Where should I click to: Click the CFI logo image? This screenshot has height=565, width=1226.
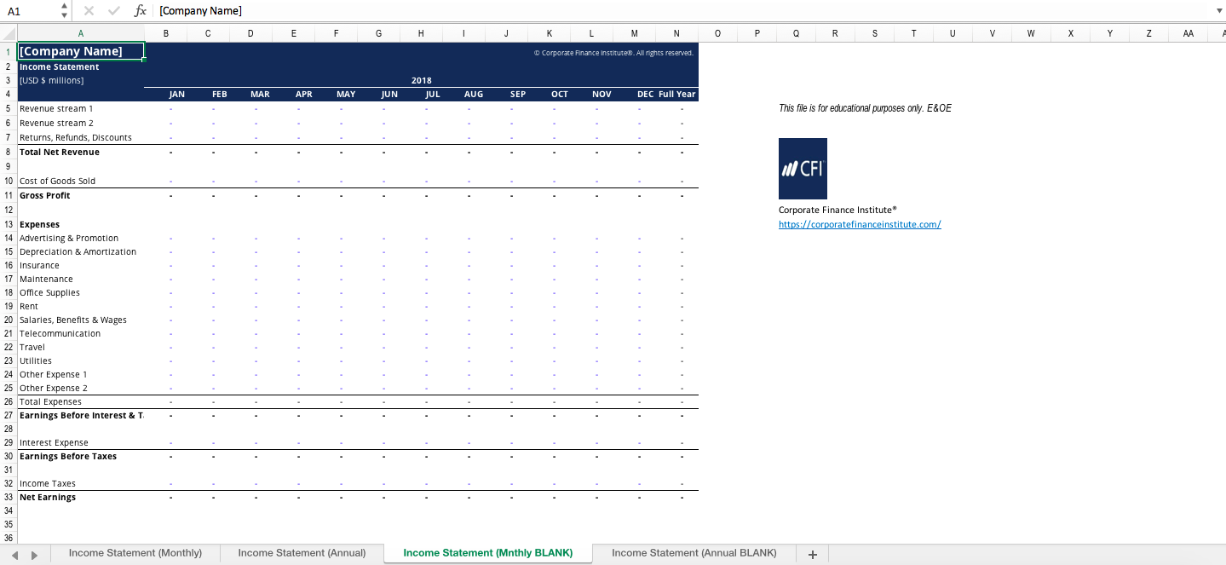pyautogui.click(x=802, y=168)
